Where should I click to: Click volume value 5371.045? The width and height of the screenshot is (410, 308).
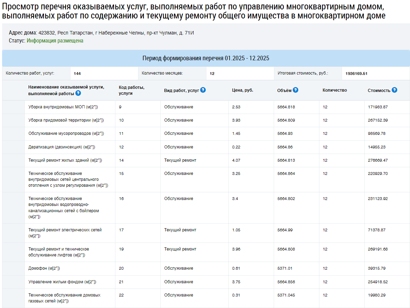coord(286,295)
